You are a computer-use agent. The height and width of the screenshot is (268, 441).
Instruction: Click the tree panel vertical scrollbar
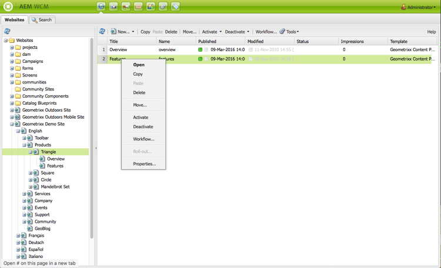[92, 138]
